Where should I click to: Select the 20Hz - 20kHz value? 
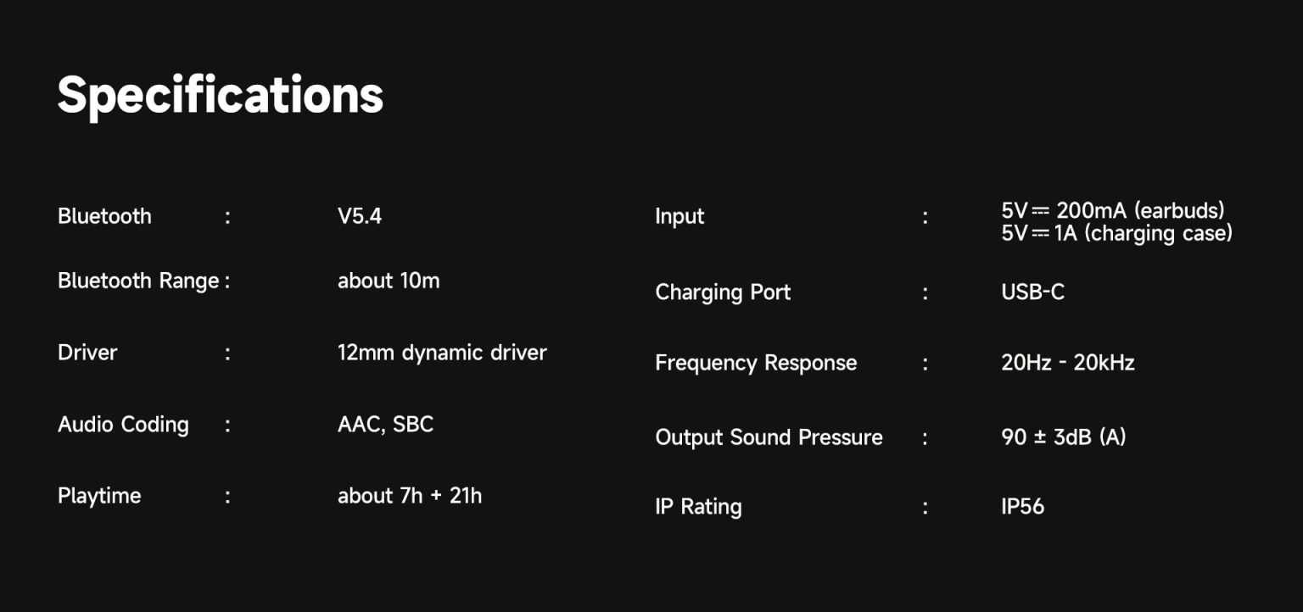(1067, 363)
